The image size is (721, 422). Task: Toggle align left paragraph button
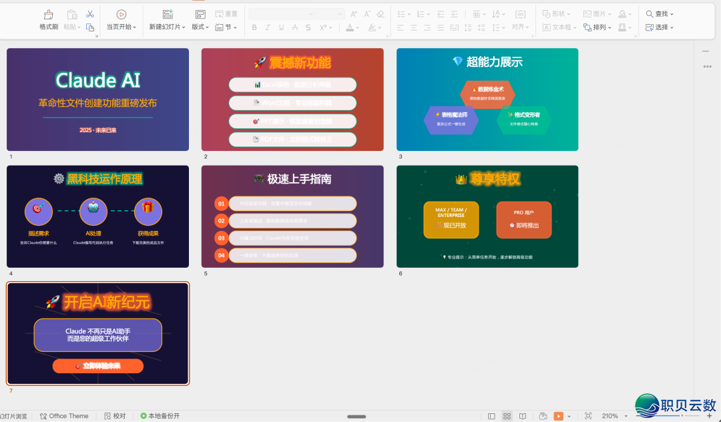400,27
